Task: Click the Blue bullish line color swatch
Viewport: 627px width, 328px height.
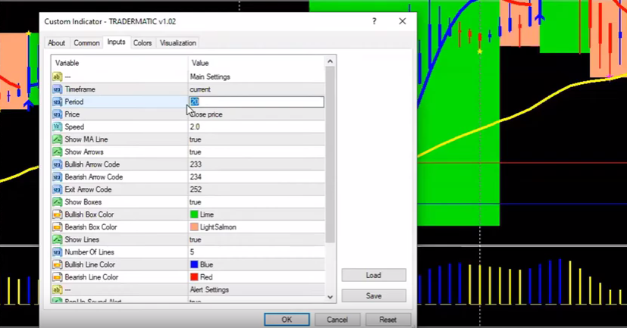Action: (x=194, y=264)
